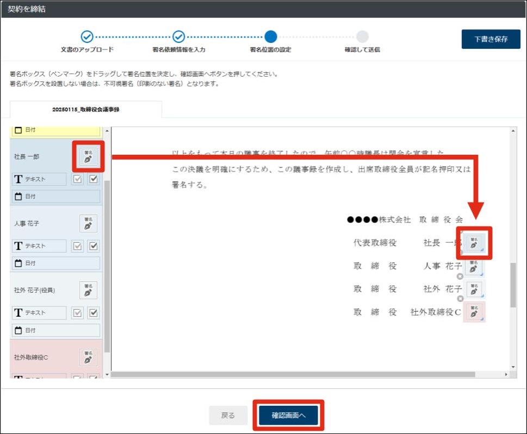
Task: Select the テキスト field tool under 人事 花子
Action: (39, 246)
